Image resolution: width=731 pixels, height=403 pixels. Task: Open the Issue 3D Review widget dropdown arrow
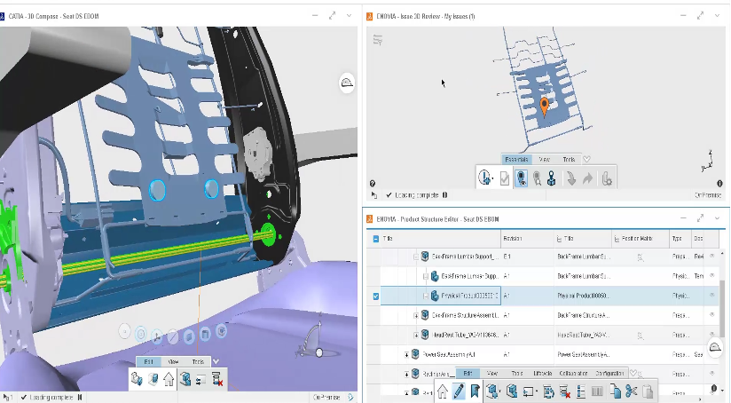717,16
